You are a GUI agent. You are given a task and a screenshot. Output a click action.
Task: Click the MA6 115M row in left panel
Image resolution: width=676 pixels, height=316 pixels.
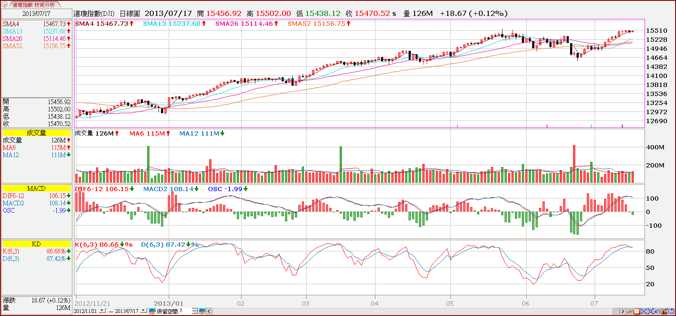coord(37,148)
